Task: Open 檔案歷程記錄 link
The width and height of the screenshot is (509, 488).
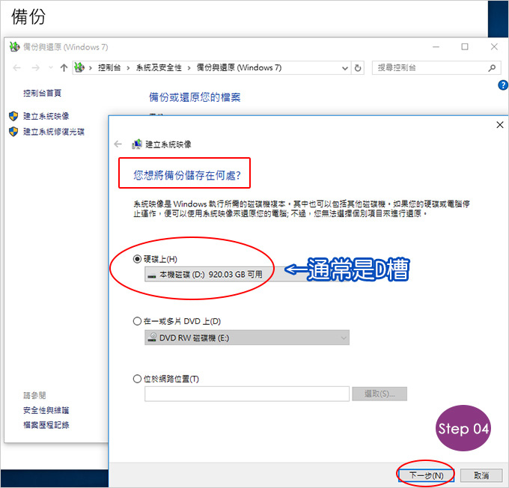Action: [x=46, y=425]
